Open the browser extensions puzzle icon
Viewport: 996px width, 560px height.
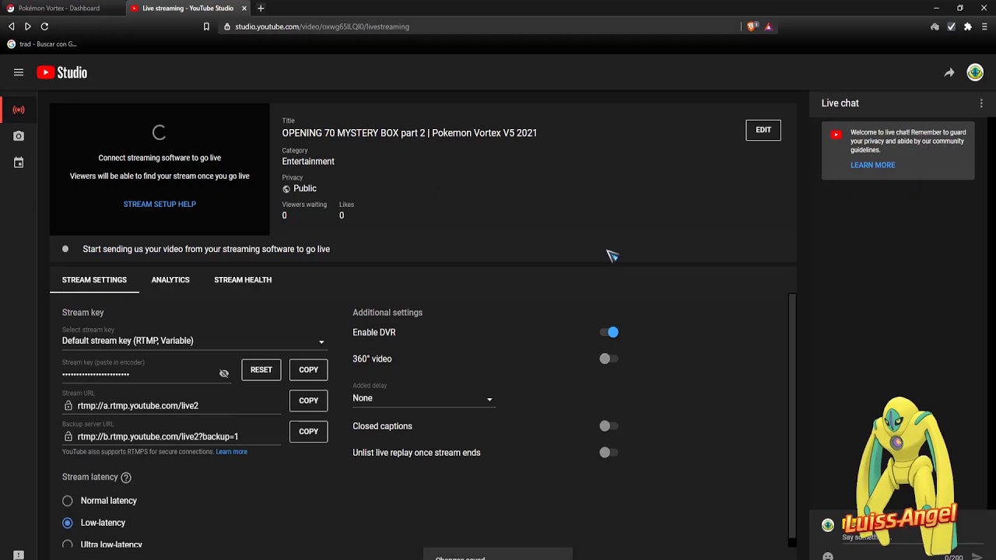click(x=968, y=26)
